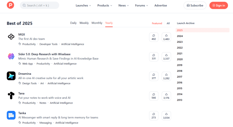Screen dimensions: 233x127
Task: Click Productivity tag under MGX
Action: [29, 44]
